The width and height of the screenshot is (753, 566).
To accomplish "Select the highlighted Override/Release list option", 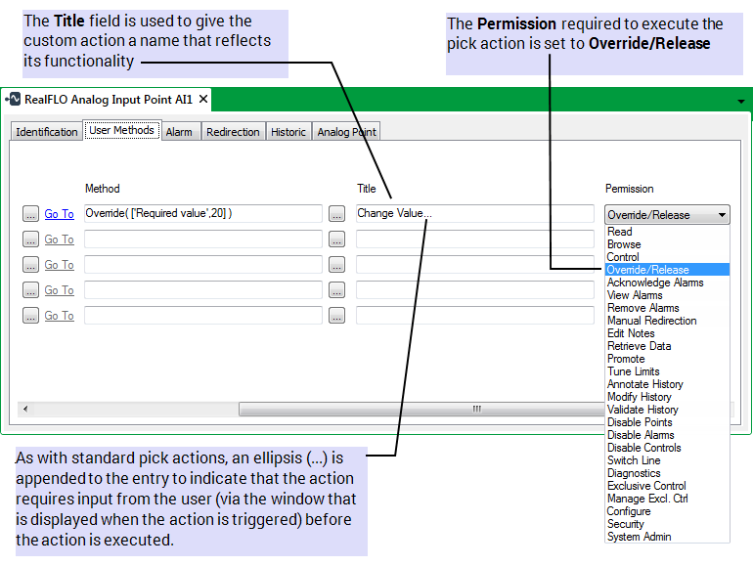I will tap(667, 270).
